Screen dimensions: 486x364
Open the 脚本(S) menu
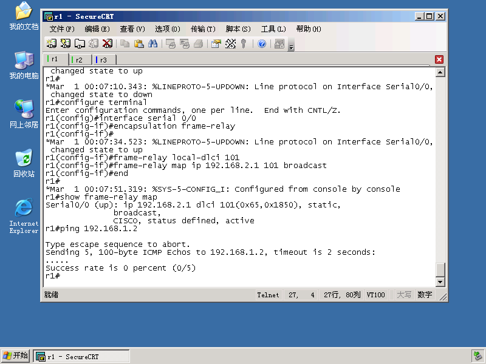coord(238,29)
